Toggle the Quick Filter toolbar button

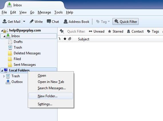pyautogui.click(x=126, y=21)
